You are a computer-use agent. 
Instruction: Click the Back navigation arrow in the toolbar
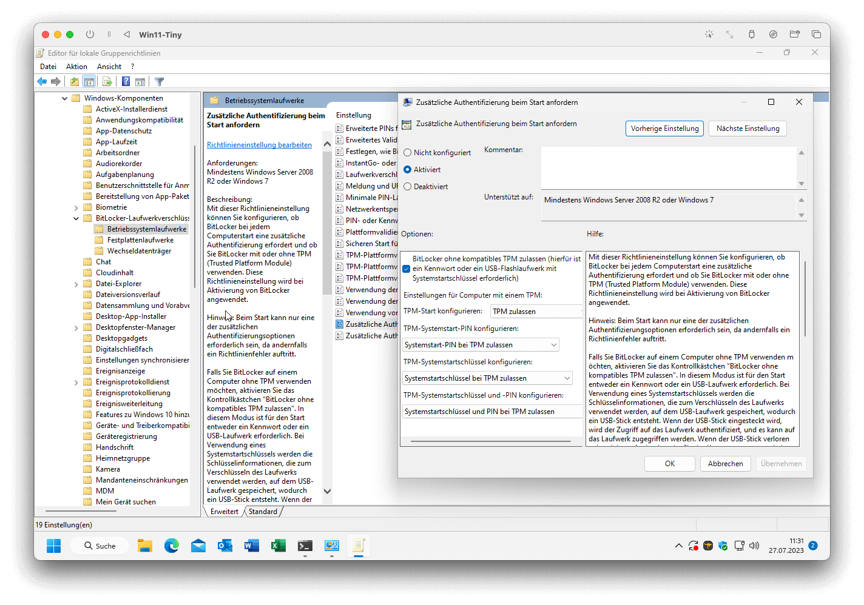tap(42, 81)
